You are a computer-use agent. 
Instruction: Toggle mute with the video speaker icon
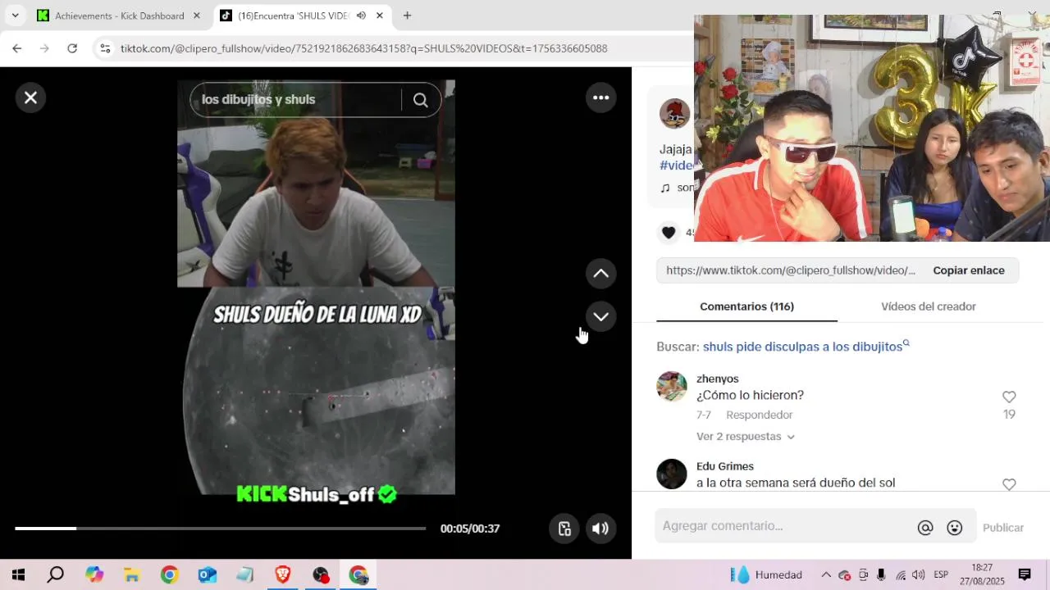(600, 529)
